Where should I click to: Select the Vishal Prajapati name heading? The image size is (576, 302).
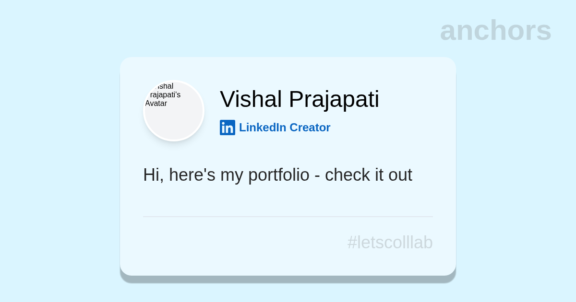pyautogui.click(x=300, y=99)
